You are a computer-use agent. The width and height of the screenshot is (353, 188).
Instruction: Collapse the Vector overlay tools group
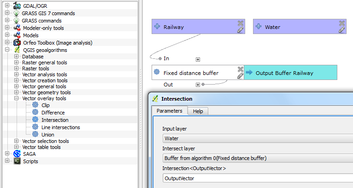click(x=16, y=98)
